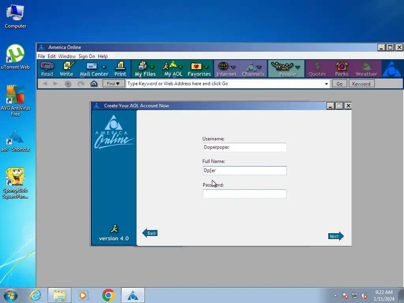Select the Computer desktop icon
The width and height of the screenshot is (404, 303).
click(15, 16)
